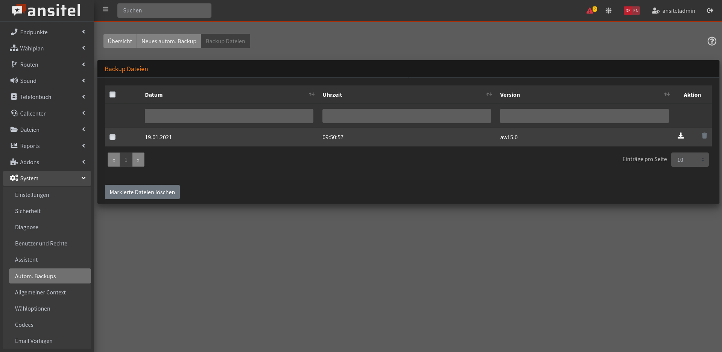The image size is (722, 352).
Task: Check the 19.01.2021 backup row checkbox
Action: coord(112,137)
